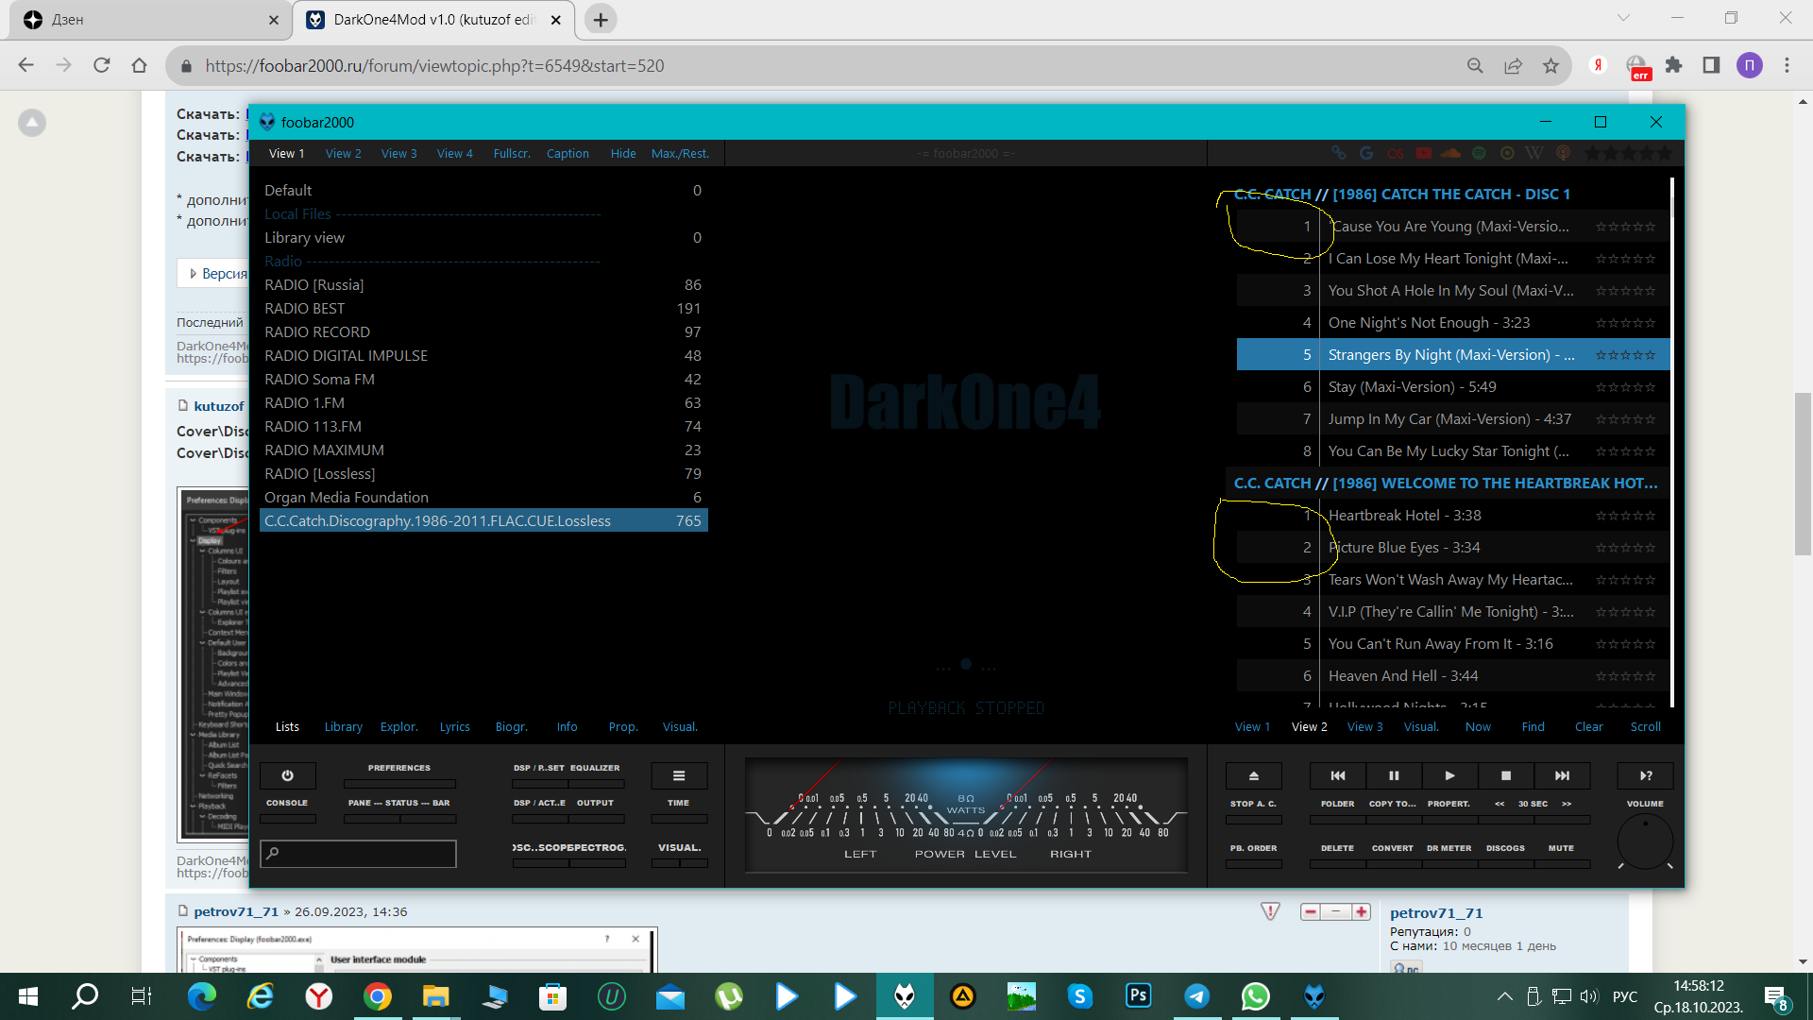Go to previous track icon
The width and height of the screenshot is (1813, 1020).
click(1338, 775)
